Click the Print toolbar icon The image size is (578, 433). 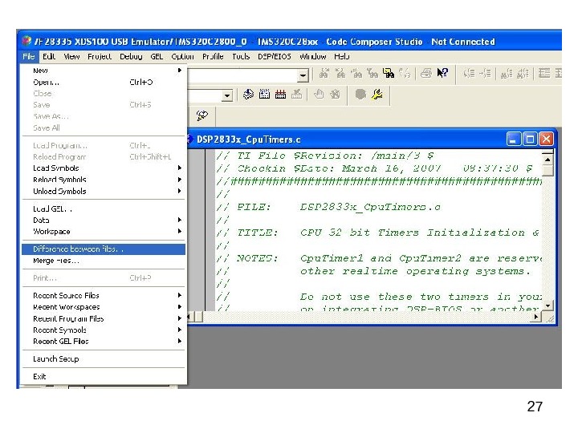pyautogui.click(x=426, y=73)
